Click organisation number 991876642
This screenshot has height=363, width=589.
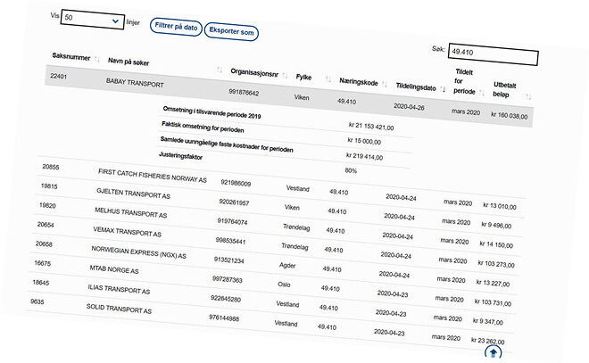point(244,93)
